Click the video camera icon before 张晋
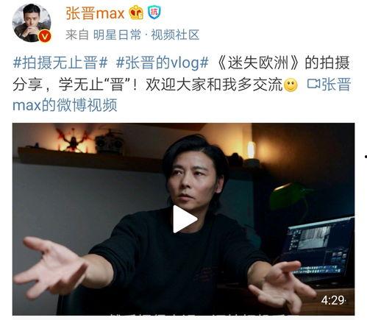This screenshot has width=367, height=320. (x=313, y=84)
